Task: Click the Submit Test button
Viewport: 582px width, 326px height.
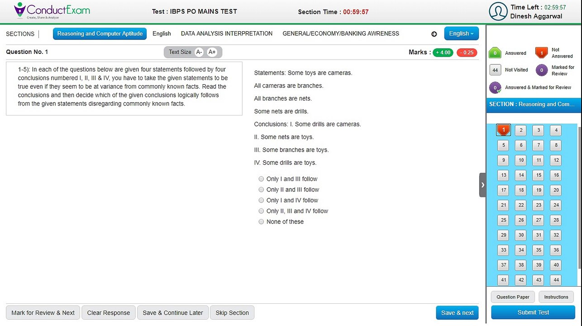Action: [x=533, y=312]
